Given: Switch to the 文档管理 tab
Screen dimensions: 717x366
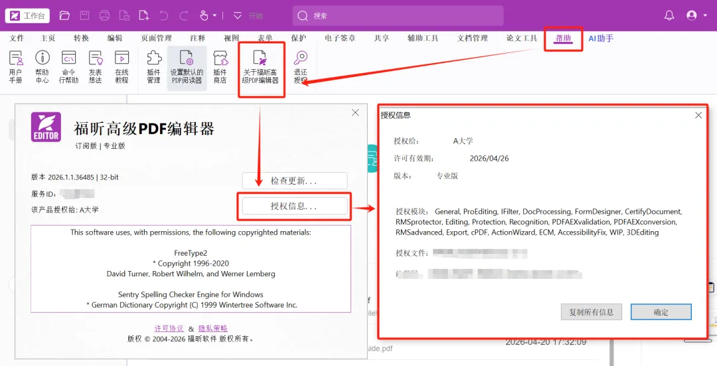Looking at the screenshot, I should click(x=473, y=39).
